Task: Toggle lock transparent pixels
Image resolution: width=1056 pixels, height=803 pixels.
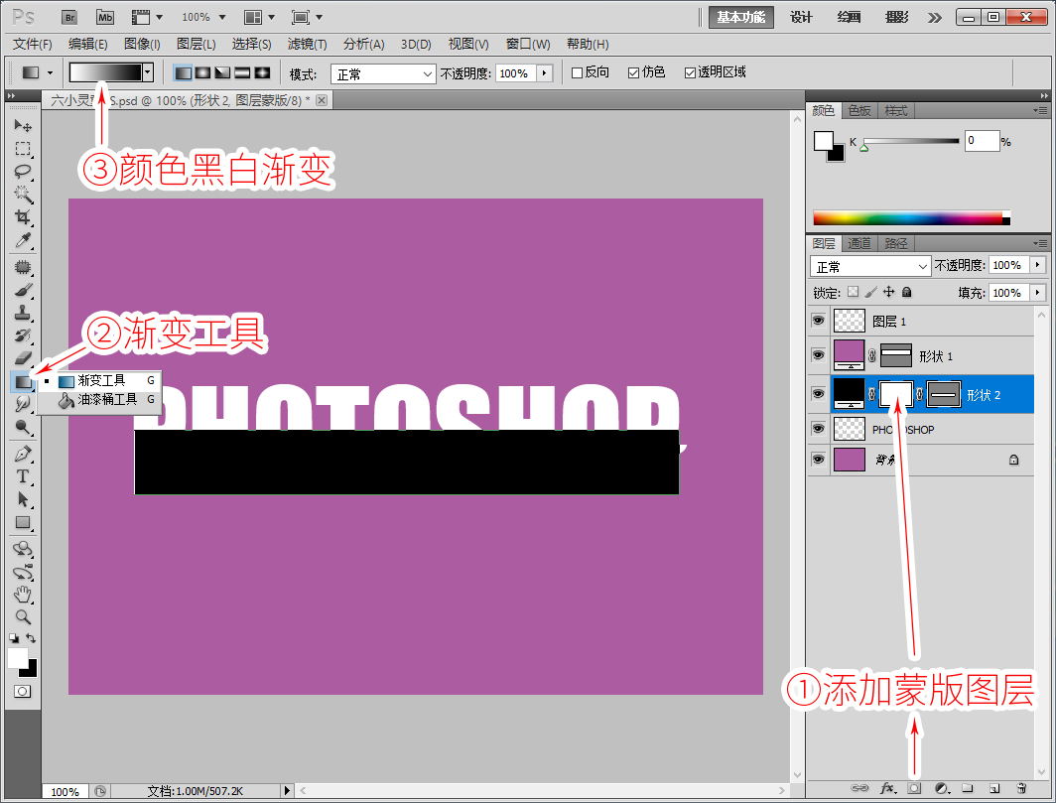Action: 854,292
